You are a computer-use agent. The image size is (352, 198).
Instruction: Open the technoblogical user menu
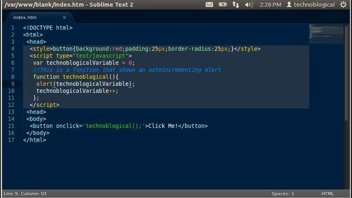click(x=311, y=4)
